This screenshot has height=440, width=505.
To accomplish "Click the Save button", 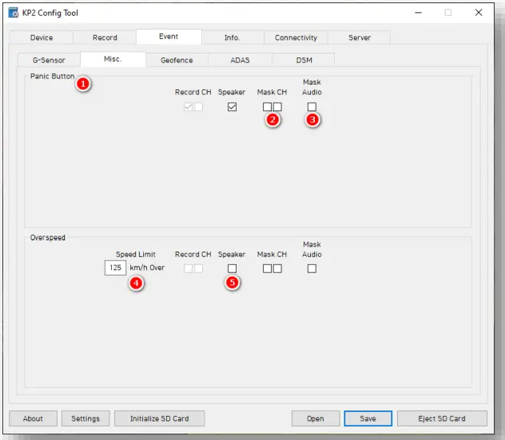I will pos(368,418).
